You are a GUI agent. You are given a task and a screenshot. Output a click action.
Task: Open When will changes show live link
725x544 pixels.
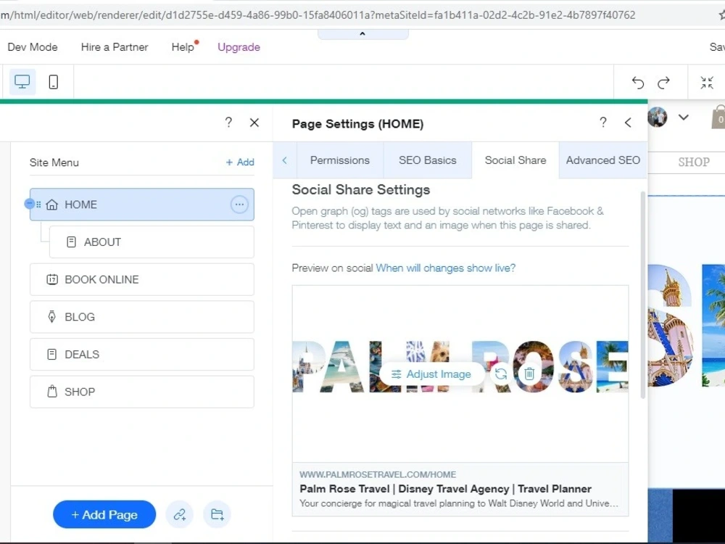point(446,268)
